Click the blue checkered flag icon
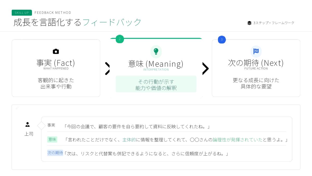This screenshot has width=312, height=176. coord(256,51)
